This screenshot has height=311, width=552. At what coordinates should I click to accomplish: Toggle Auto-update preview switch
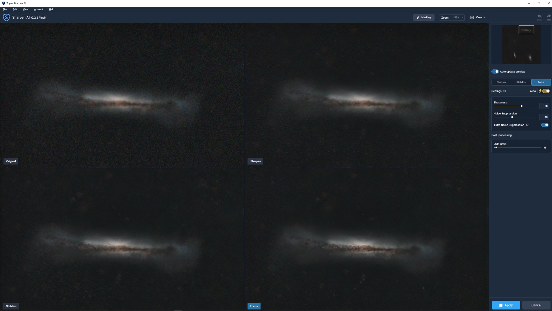point(495,72)
